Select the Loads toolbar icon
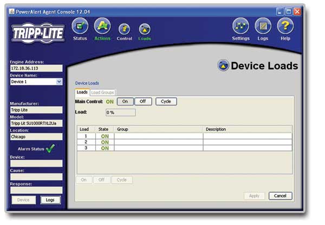 145,29
